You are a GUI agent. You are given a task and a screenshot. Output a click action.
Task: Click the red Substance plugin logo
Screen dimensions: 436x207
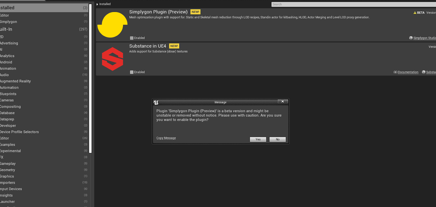coord(113,59)
